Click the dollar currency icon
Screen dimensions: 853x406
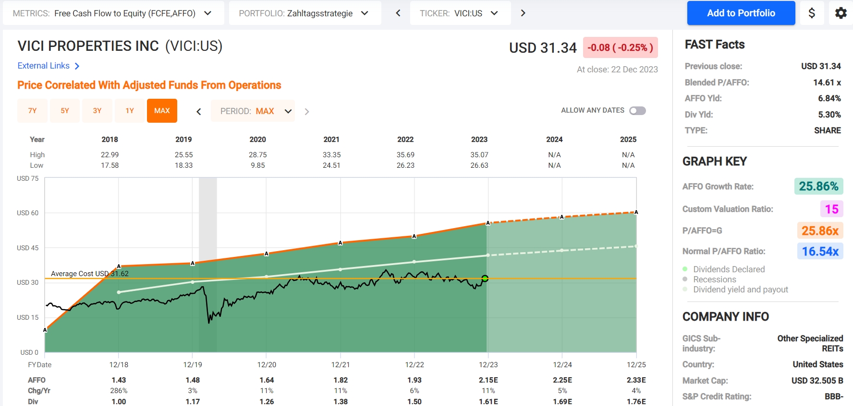coord(812,13)
